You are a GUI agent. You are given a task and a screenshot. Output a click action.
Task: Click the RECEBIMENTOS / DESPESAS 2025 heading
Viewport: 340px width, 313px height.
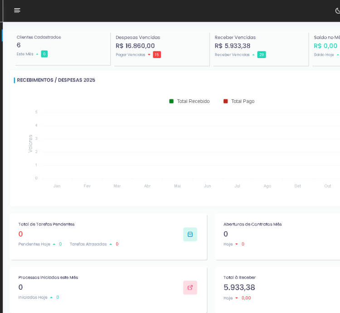(x=56, y=80)
